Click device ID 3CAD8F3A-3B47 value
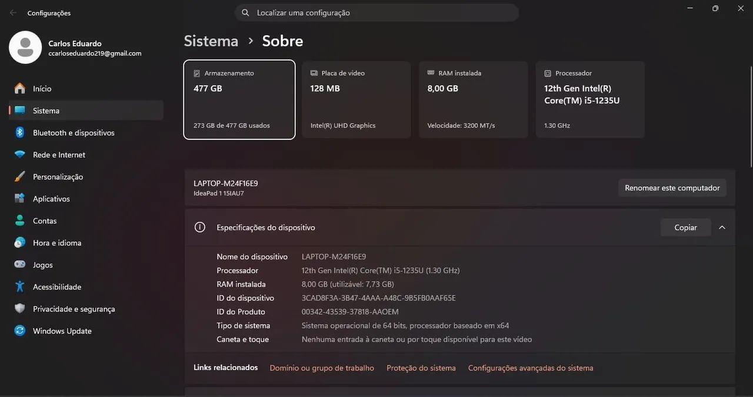The width and height of the screenshot is (753, 397). tap(378, 298)
